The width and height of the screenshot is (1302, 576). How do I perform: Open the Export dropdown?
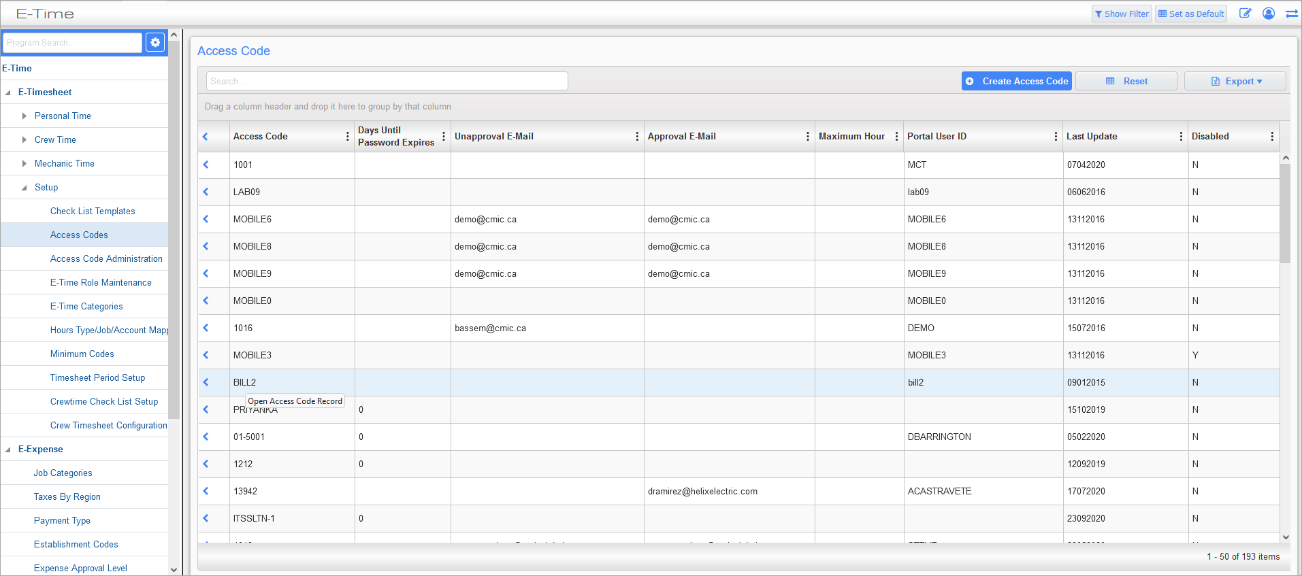click(x=1235, y=81)
